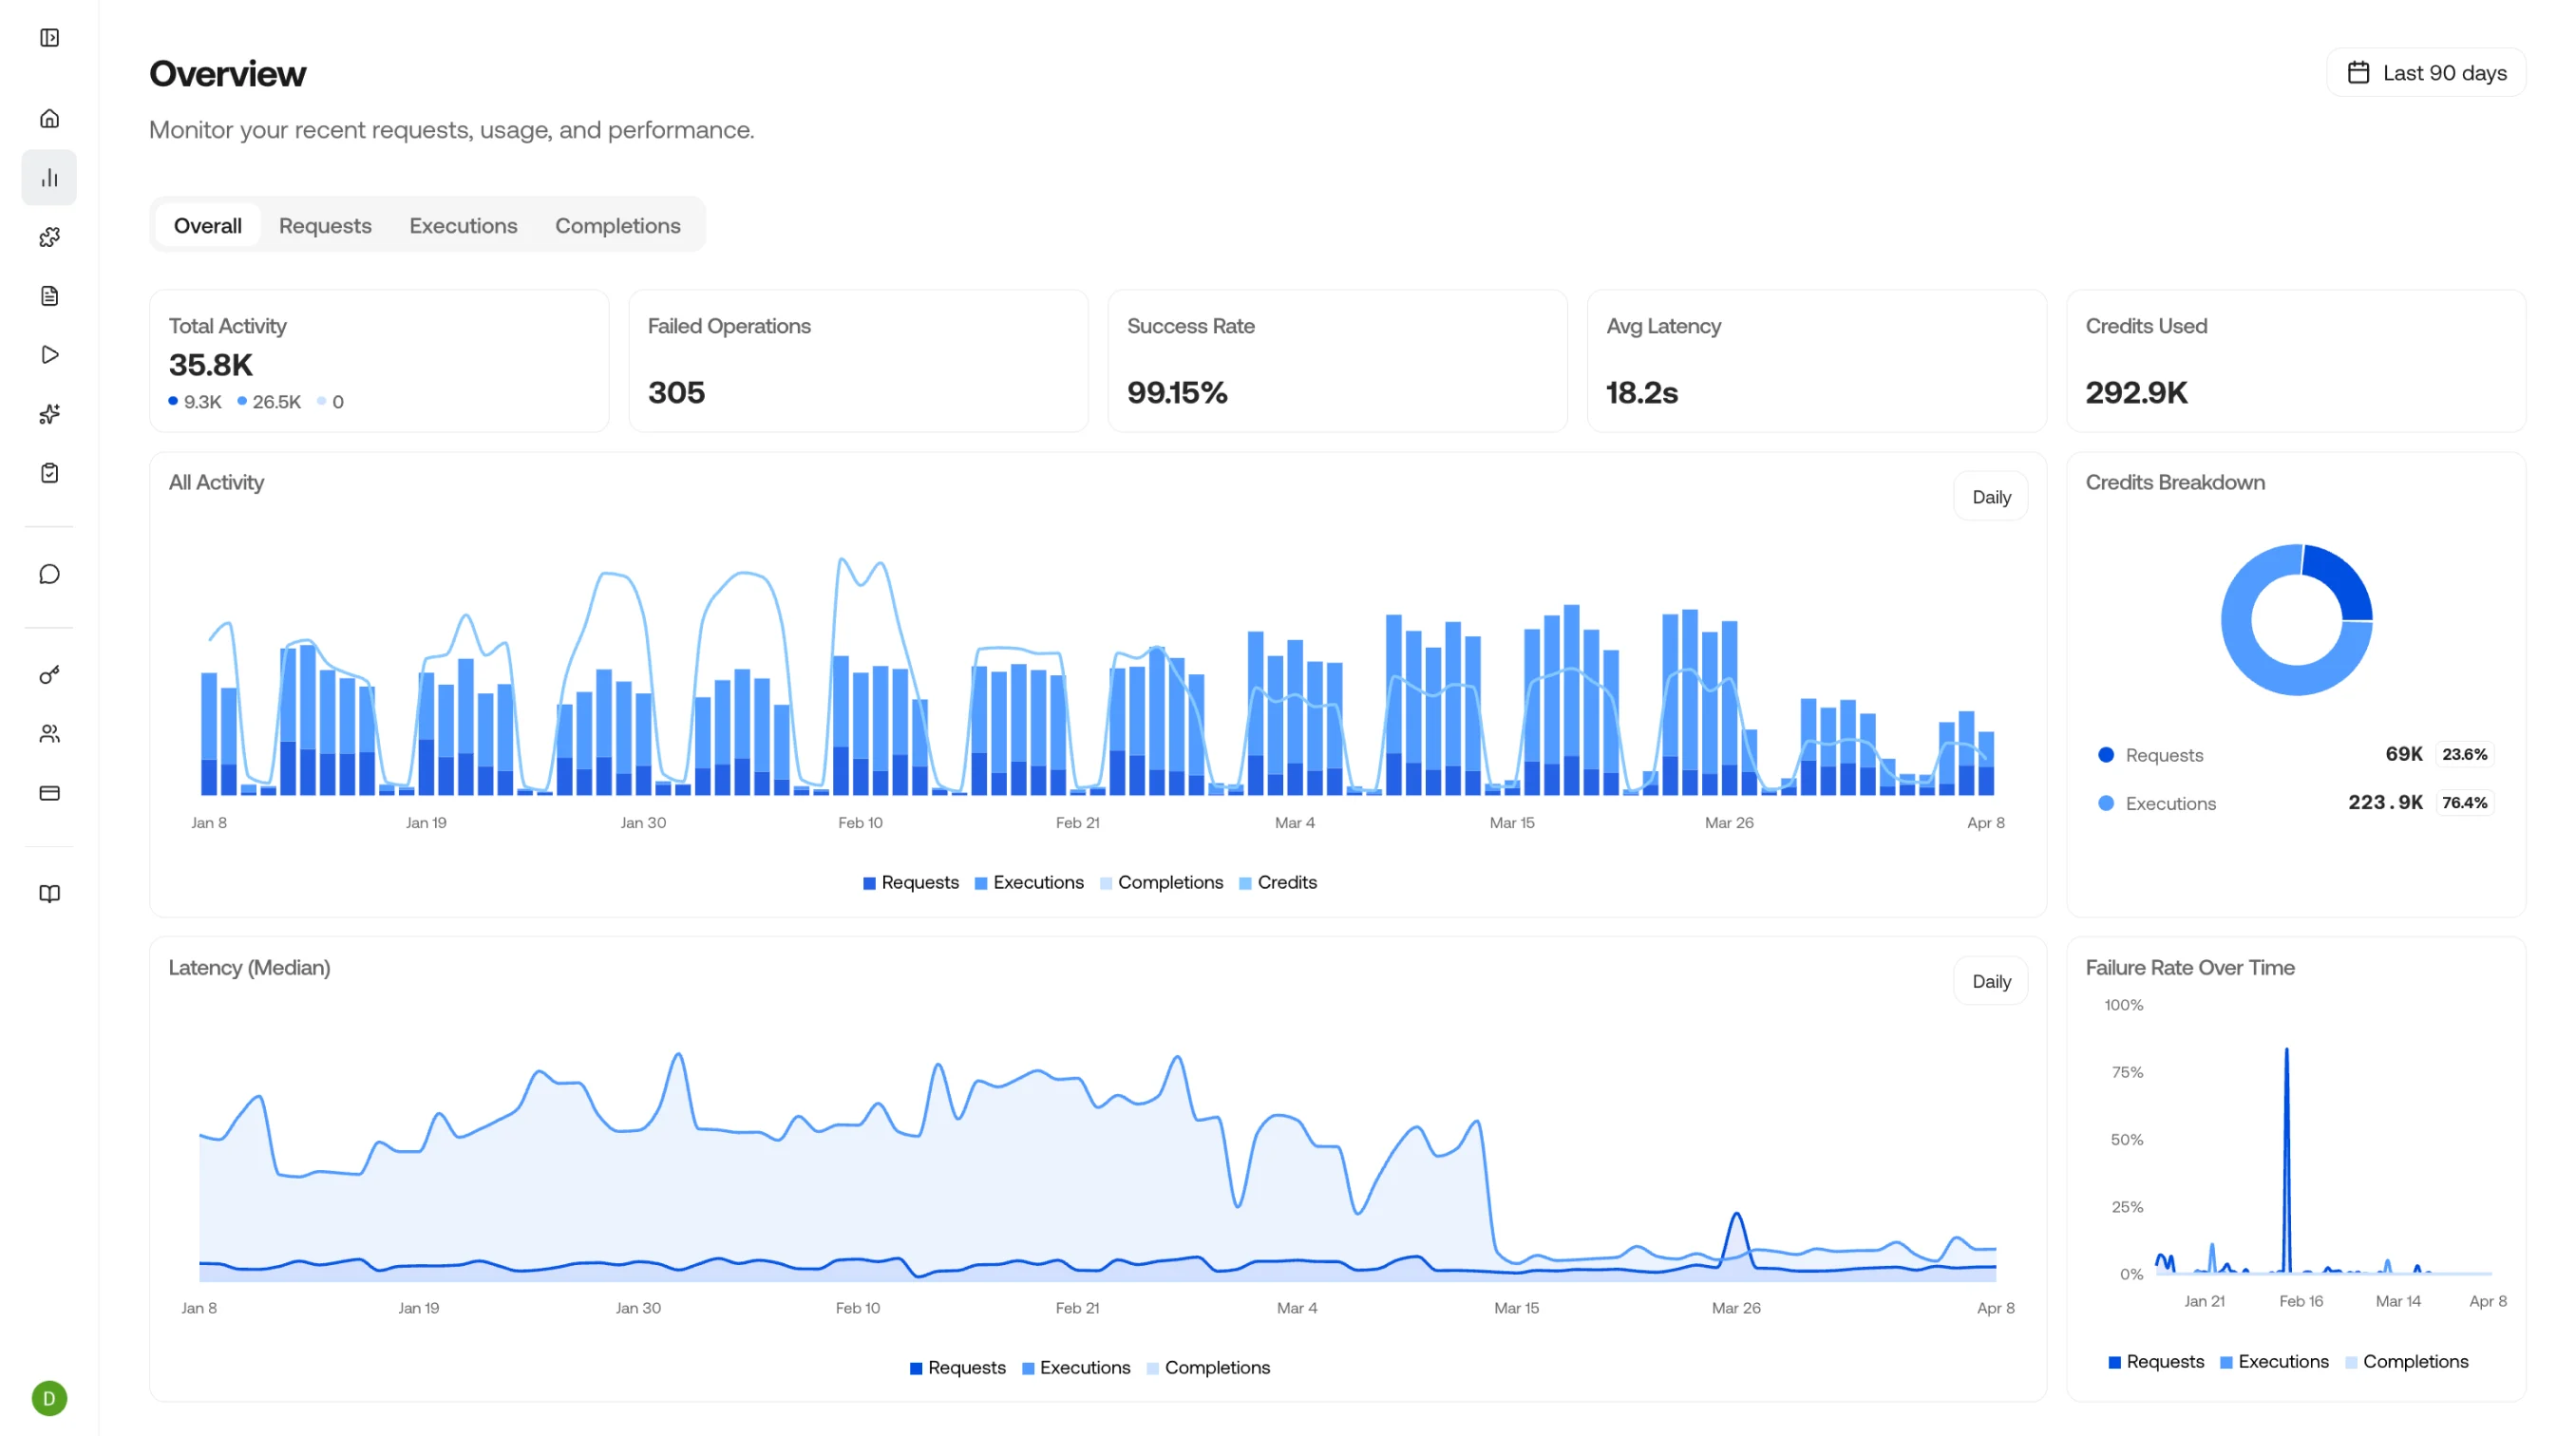Image resolution: width=2576 pixels, height=1436 pixels.
Task: Click the Failed Operations 305 card
Action: pyautogui.click(x=858, y=361)
